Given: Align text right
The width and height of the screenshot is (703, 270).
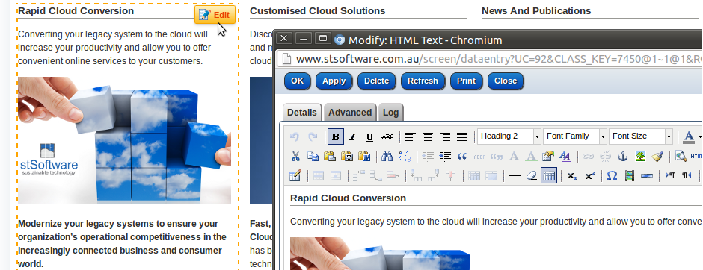Looking at the screenshot, I should pos(445,136).
